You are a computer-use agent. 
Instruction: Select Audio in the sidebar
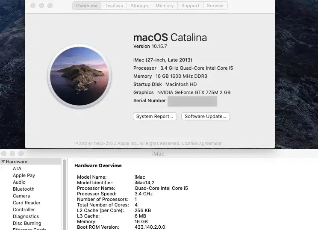[x=19, y=182]
